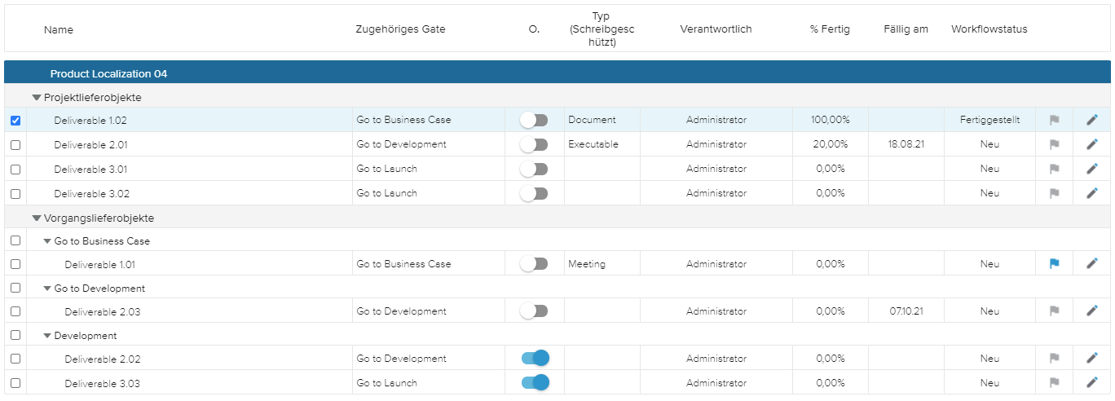This screenshot has height=401, width=1115.
Task: Open edit pencil for Deliverable 2.03
Action: click(x=1092, y=311)
